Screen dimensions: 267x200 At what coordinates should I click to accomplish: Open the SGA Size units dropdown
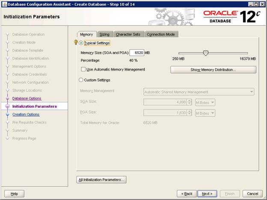click(x=205, y=103)
